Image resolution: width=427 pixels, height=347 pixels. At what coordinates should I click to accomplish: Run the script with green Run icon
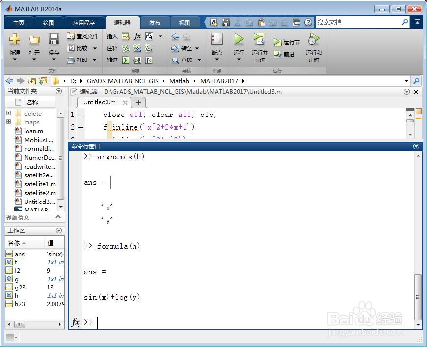(239, 39)
